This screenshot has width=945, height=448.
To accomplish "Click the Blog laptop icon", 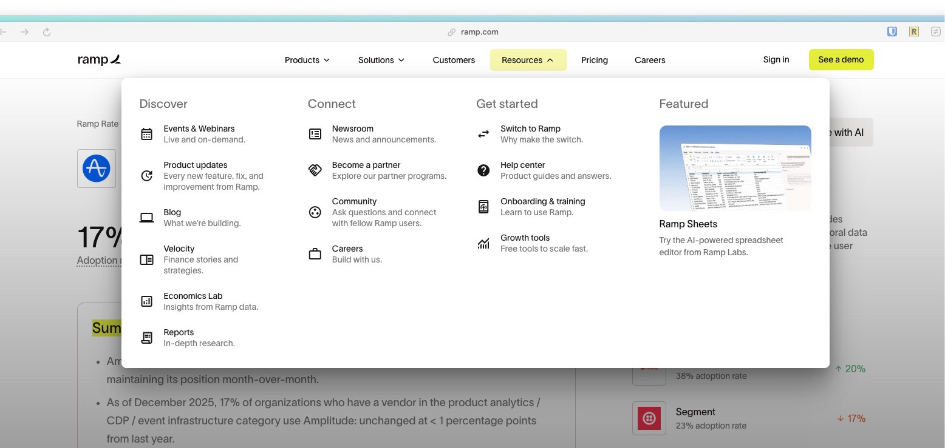I will pos(146,218).
